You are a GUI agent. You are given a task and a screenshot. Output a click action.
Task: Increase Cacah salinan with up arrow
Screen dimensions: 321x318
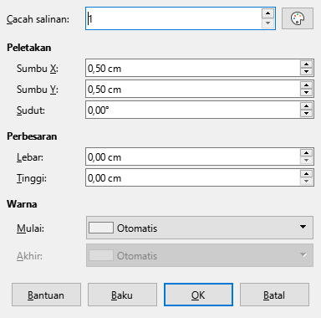(267, 13)
